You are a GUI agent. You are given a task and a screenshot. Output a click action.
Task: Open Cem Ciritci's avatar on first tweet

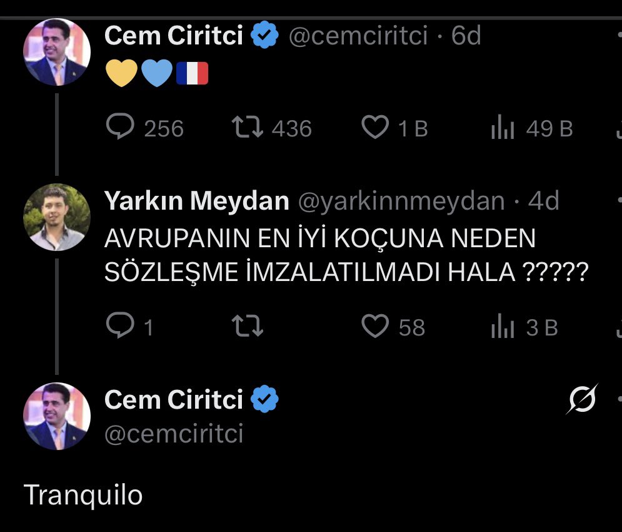[56, 52]
